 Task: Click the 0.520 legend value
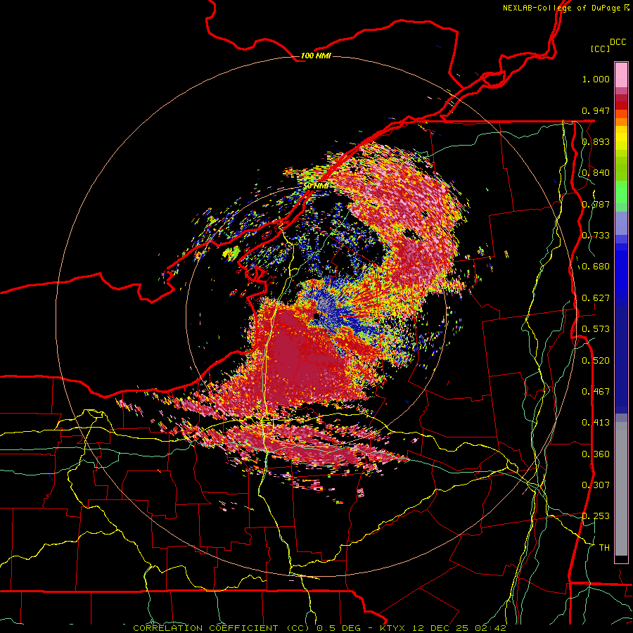(596, 361)
